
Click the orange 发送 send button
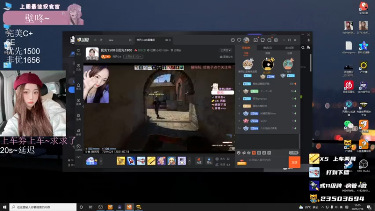(294, 162)
